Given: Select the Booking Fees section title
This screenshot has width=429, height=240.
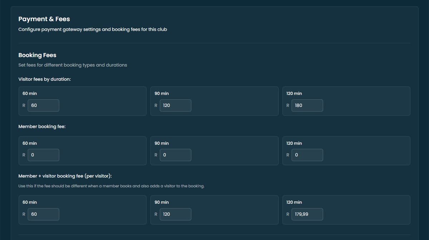Looking at the screenshot, I should 37,55.
